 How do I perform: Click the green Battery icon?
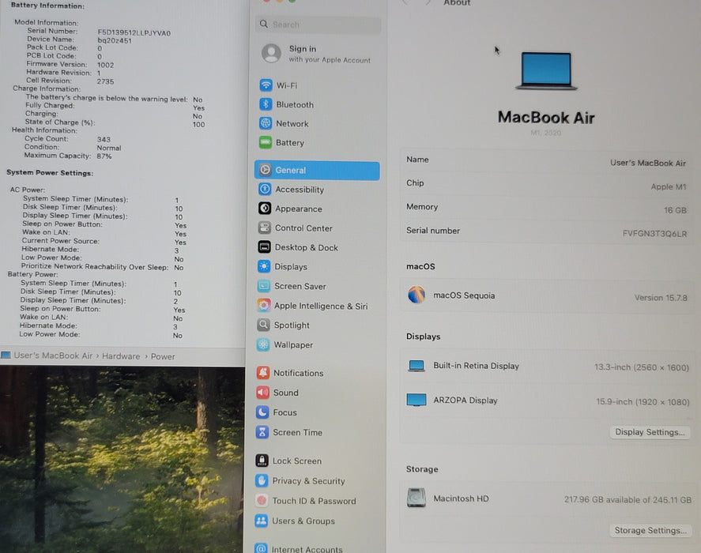265,143
